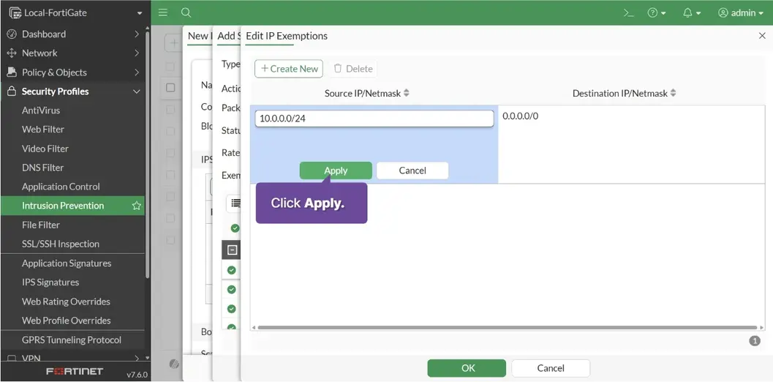
Task: Open the CLI console icon
Action: click(x=628, y=13)
